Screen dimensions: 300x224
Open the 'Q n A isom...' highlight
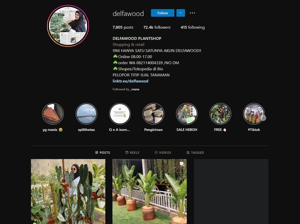120,114
